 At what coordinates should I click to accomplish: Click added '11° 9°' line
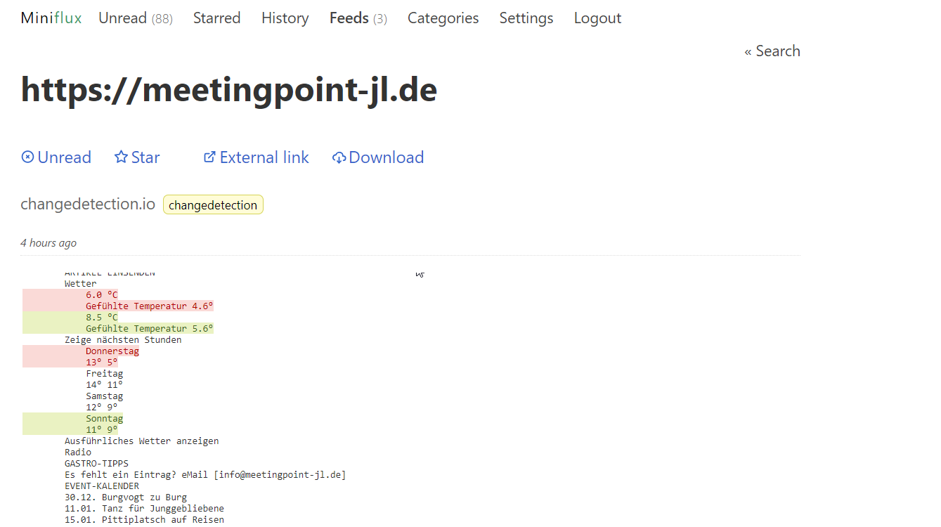click(x=102, y=430)
